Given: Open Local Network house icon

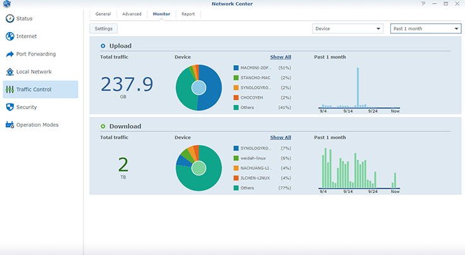Looking at the screenshot, I should 9,71.
